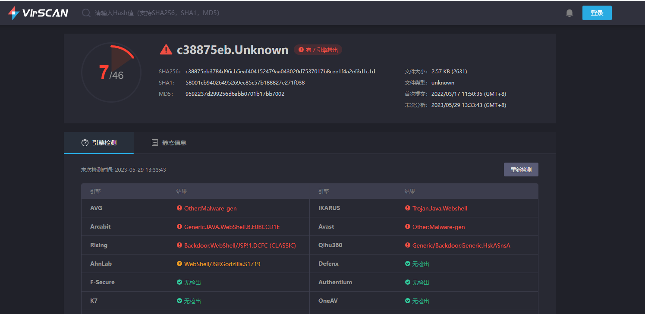Click the red alert icon in IKARUS row
Screen dimensions: 645x314
(x=408, y=208)
